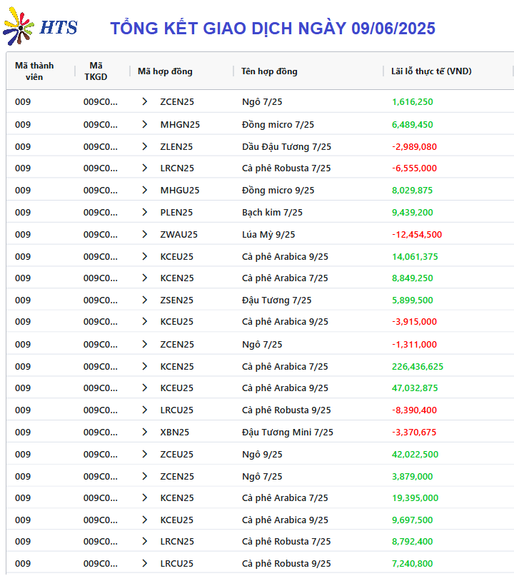Click the contract name Bạch kim 7/25
Screen dimensions: 514x576
(x=272, y=212)
